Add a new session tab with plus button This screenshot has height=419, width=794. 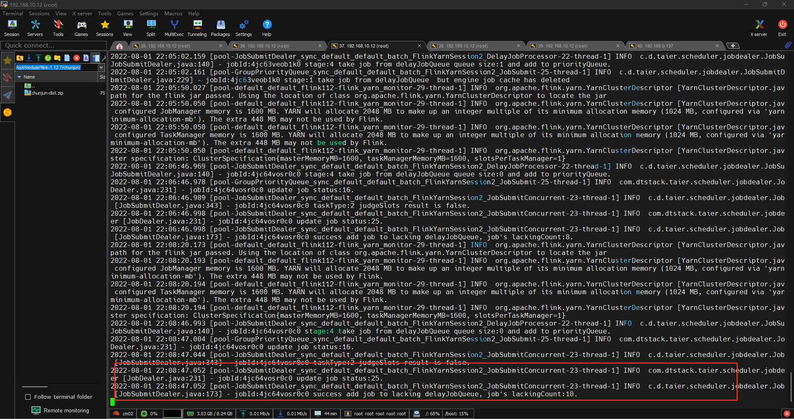(x=732, y=45)
